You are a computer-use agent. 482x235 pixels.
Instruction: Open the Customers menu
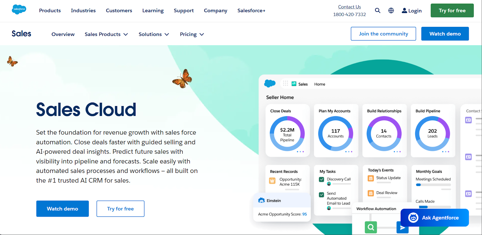click(x=119, y=11)
